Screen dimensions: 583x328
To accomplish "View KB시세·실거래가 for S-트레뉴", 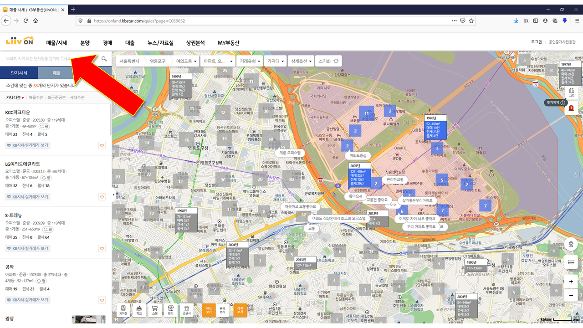I will tap(28, 248).
